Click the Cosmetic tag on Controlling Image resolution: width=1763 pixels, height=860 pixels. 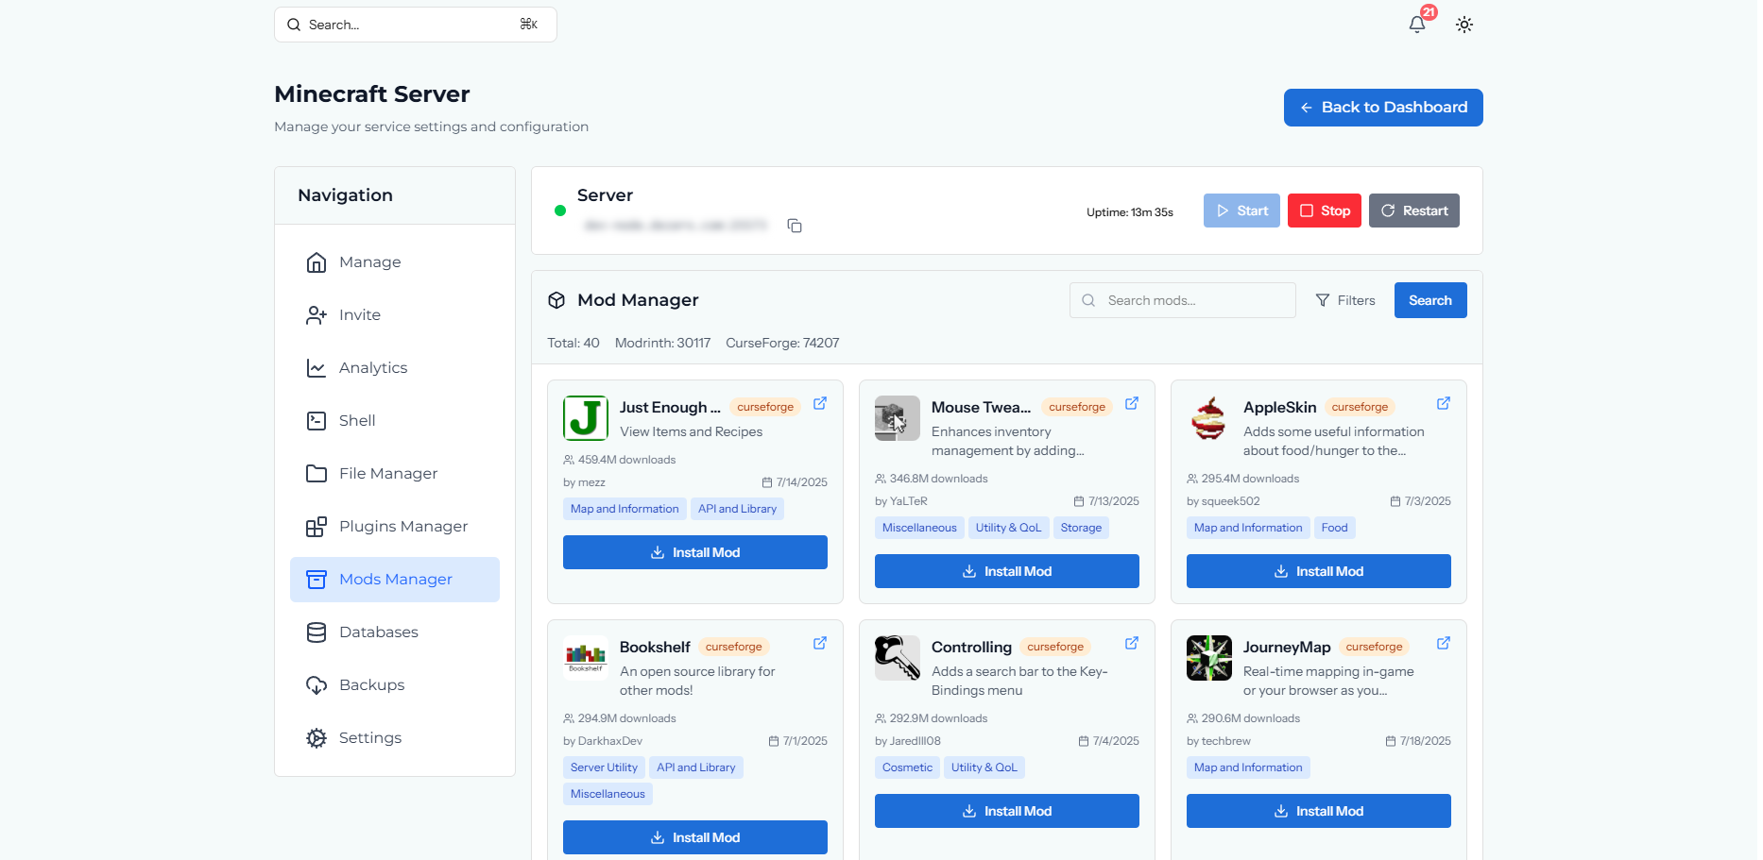907,767
